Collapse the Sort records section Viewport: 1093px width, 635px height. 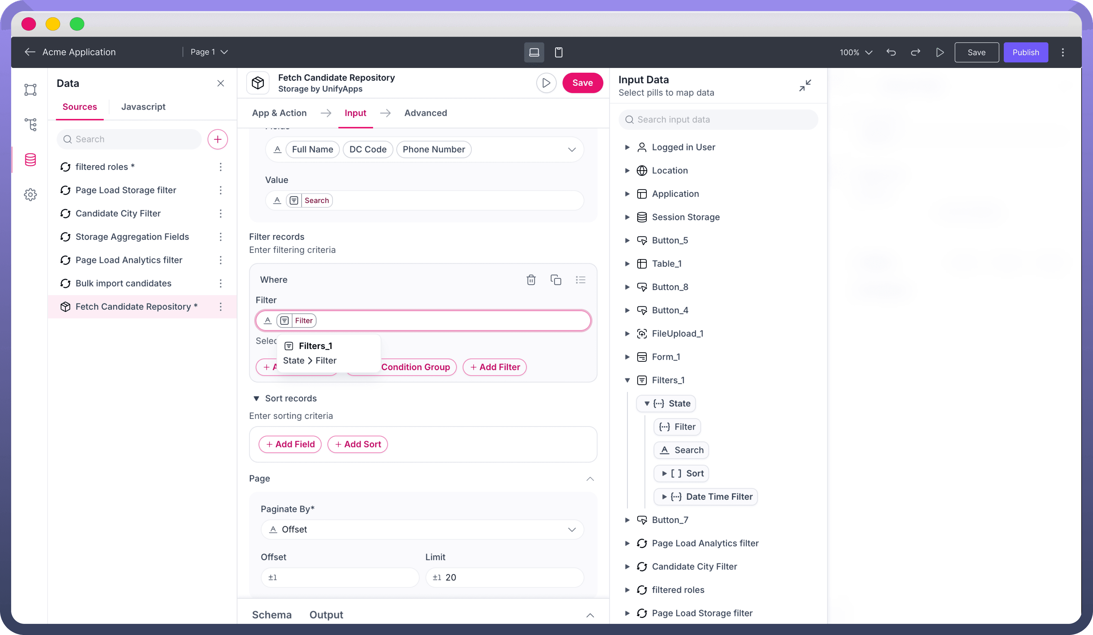point(256,399)
